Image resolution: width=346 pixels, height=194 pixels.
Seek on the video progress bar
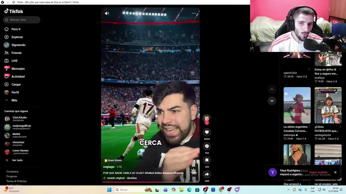tap(151, 182)
